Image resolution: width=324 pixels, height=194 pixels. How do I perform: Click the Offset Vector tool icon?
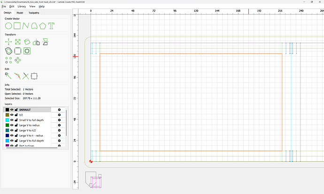[x=8, y=51]
